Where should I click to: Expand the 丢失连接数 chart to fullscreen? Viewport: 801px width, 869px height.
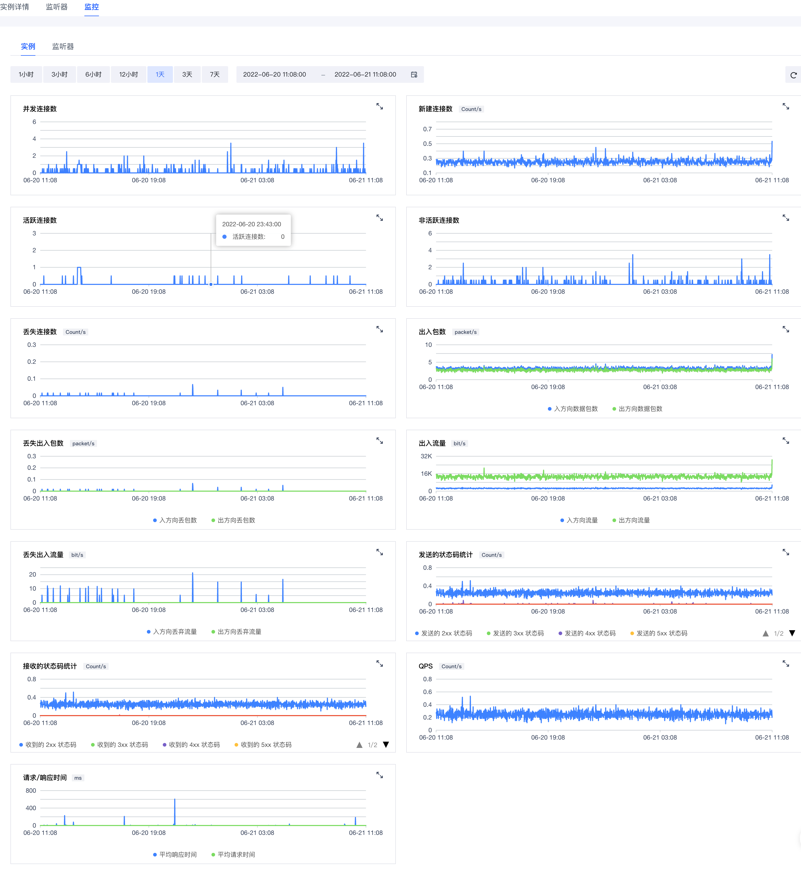coord(379,329)
